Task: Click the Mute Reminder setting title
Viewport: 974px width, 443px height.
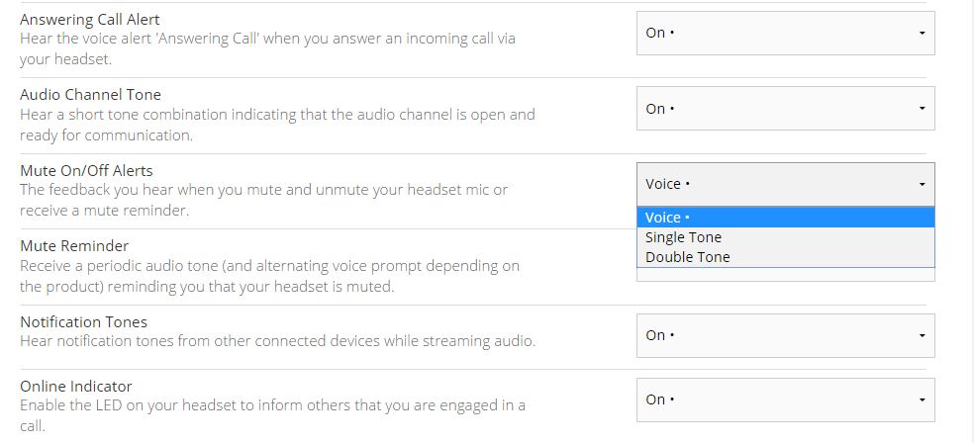Action: click(74, 246)
